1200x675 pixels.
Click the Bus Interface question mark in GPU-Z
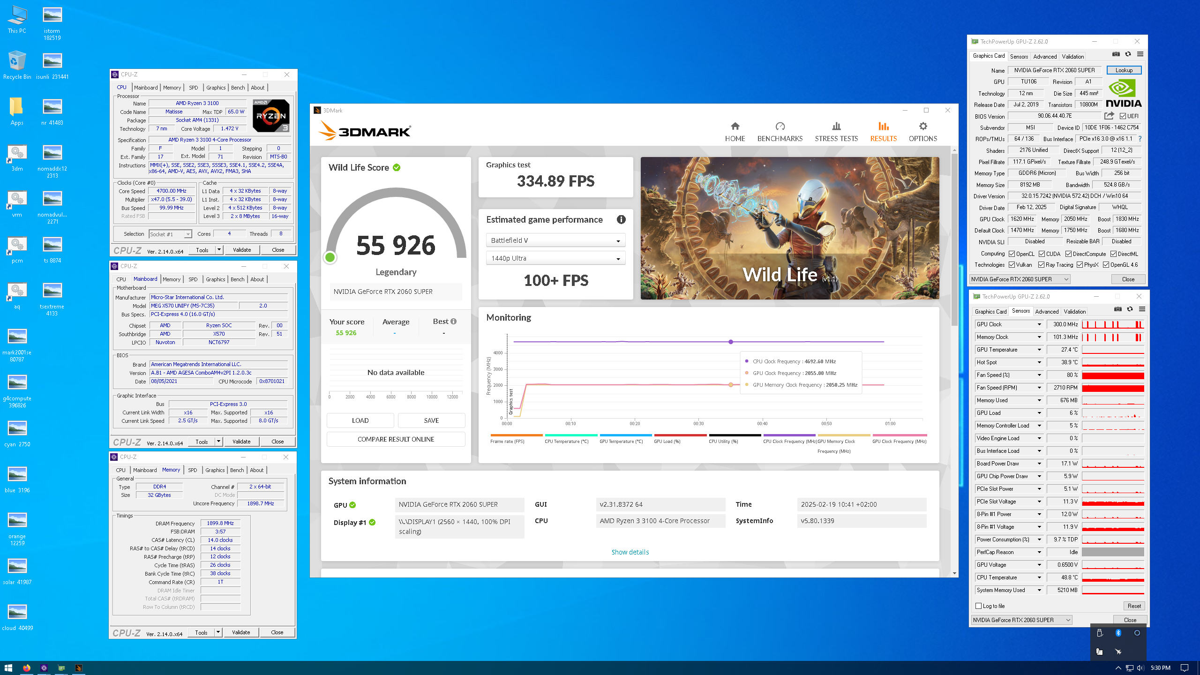tap(1140, 139)
